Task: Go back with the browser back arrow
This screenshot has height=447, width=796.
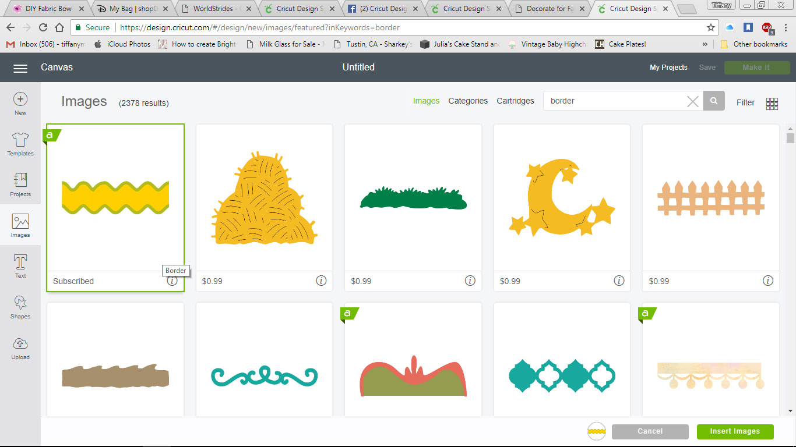Action: (10, 27)
